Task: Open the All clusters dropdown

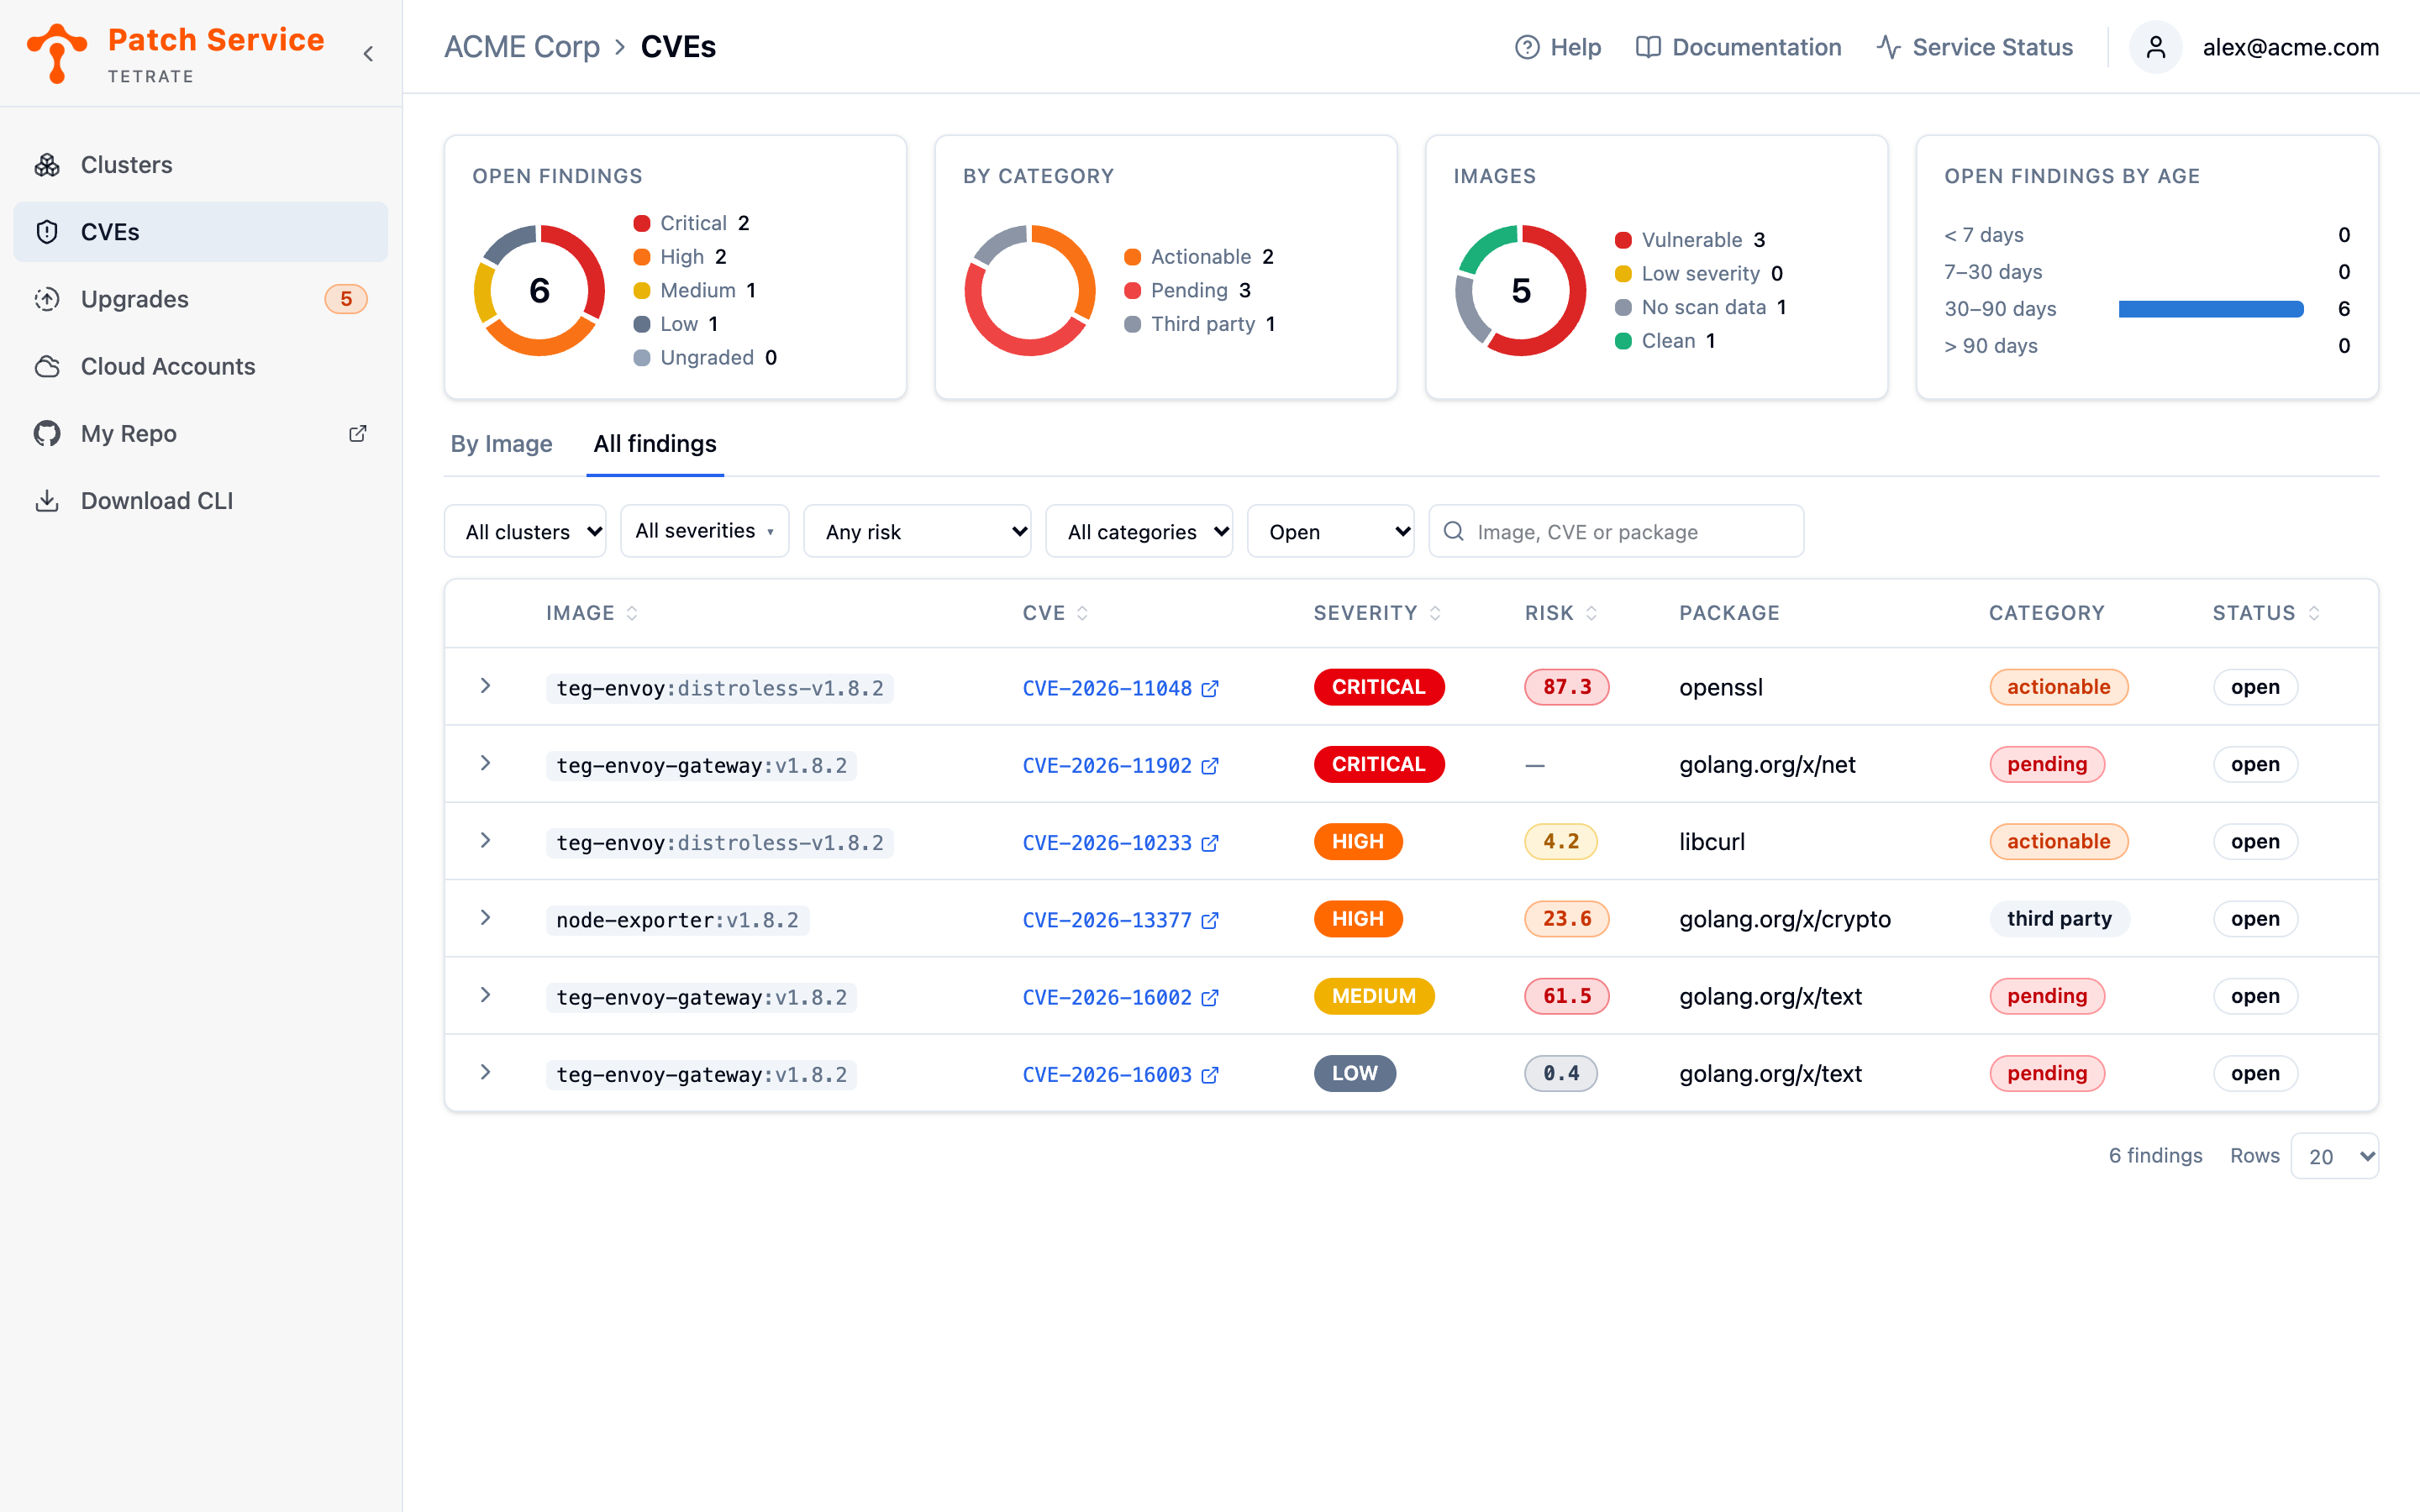Action: click(x=525, y=531)
